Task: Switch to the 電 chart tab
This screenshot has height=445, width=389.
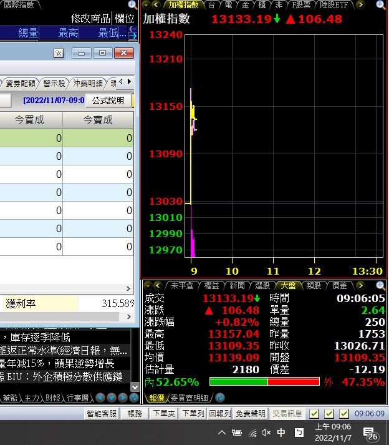Action: (228, 5)
